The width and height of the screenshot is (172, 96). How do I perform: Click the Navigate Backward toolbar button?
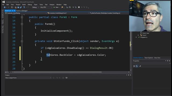[5, 7]
